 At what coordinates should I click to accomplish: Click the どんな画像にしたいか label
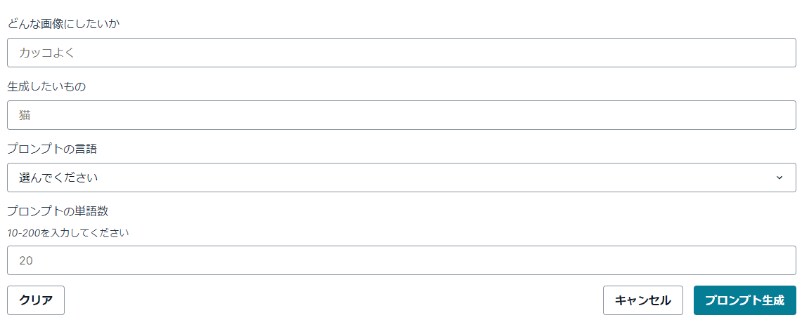[x=62, y=24]
